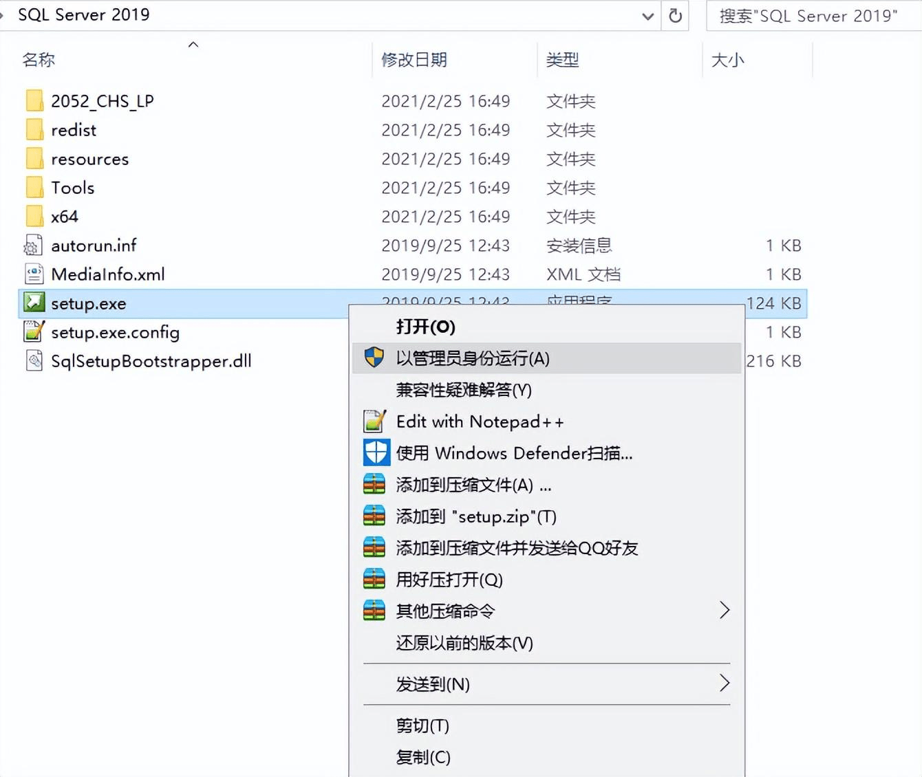Select the redist folder name
The height and width of the screenshot is (777, 922).
[x=74, y=130]
